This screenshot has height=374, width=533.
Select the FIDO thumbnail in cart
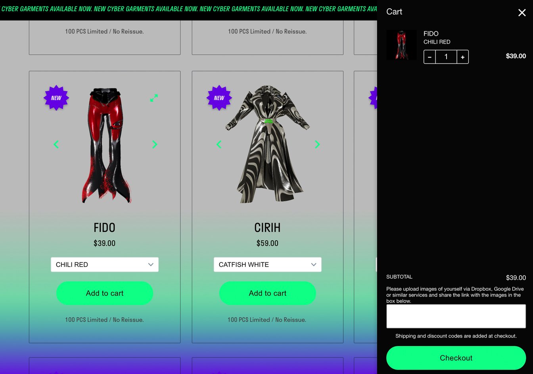[x=401, y=45]
